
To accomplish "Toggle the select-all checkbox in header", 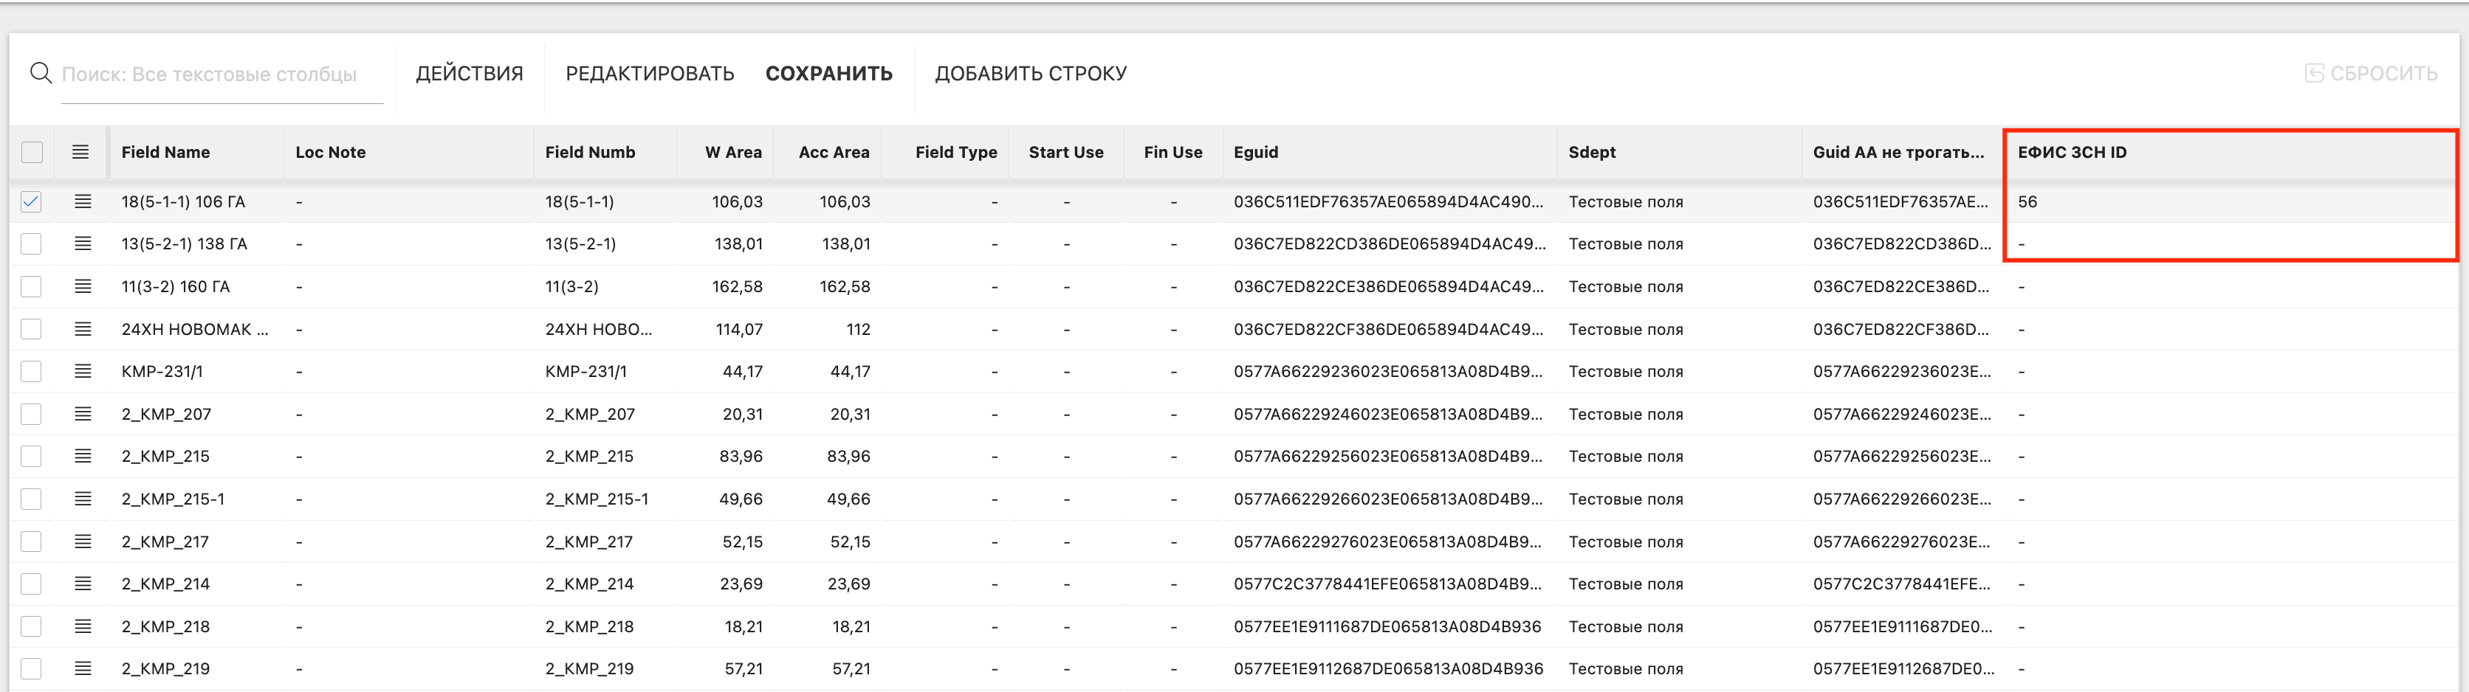I will [x=32, y=152].
